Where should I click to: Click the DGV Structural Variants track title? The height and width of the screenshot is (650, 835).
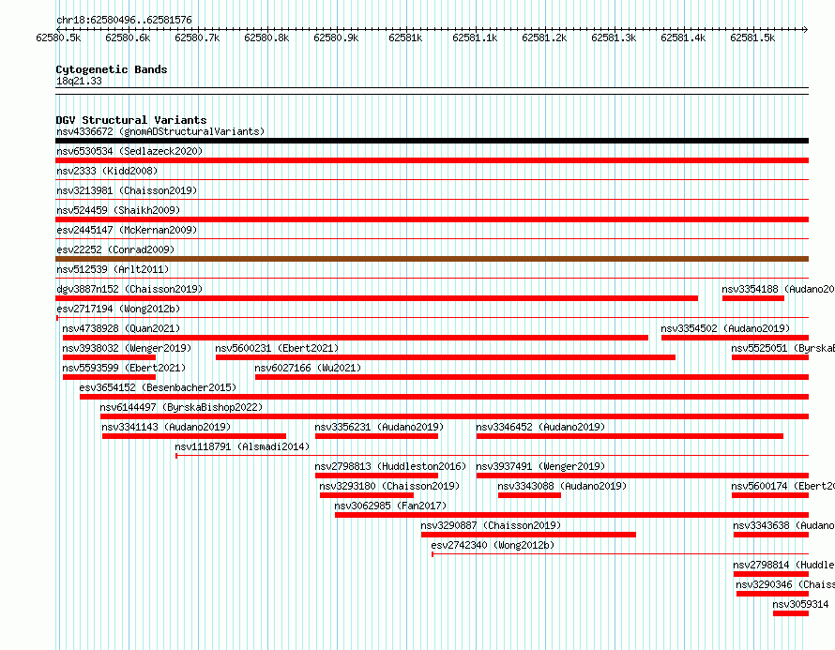coord(131,120)
